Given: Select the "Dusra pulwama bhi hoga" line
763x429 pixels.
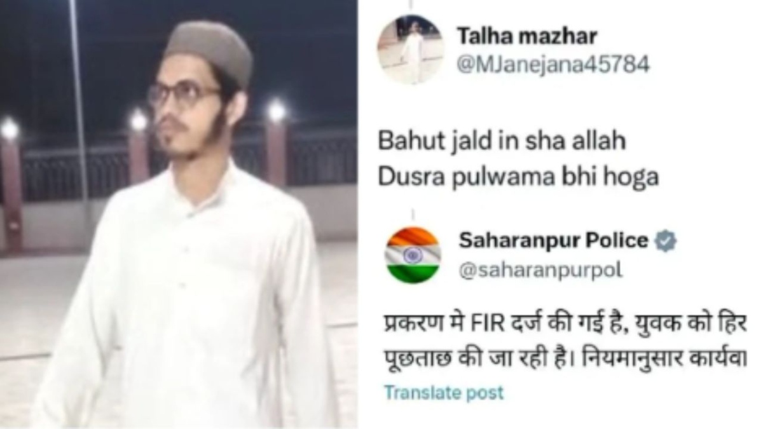Looking at the screenshot, I should click(518, 178).
